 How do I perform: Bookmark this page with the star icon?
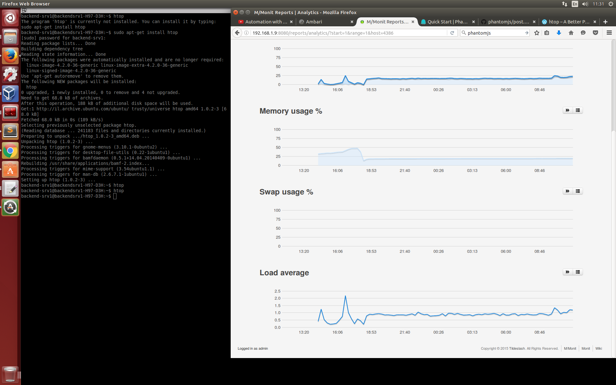coord(537,33)
